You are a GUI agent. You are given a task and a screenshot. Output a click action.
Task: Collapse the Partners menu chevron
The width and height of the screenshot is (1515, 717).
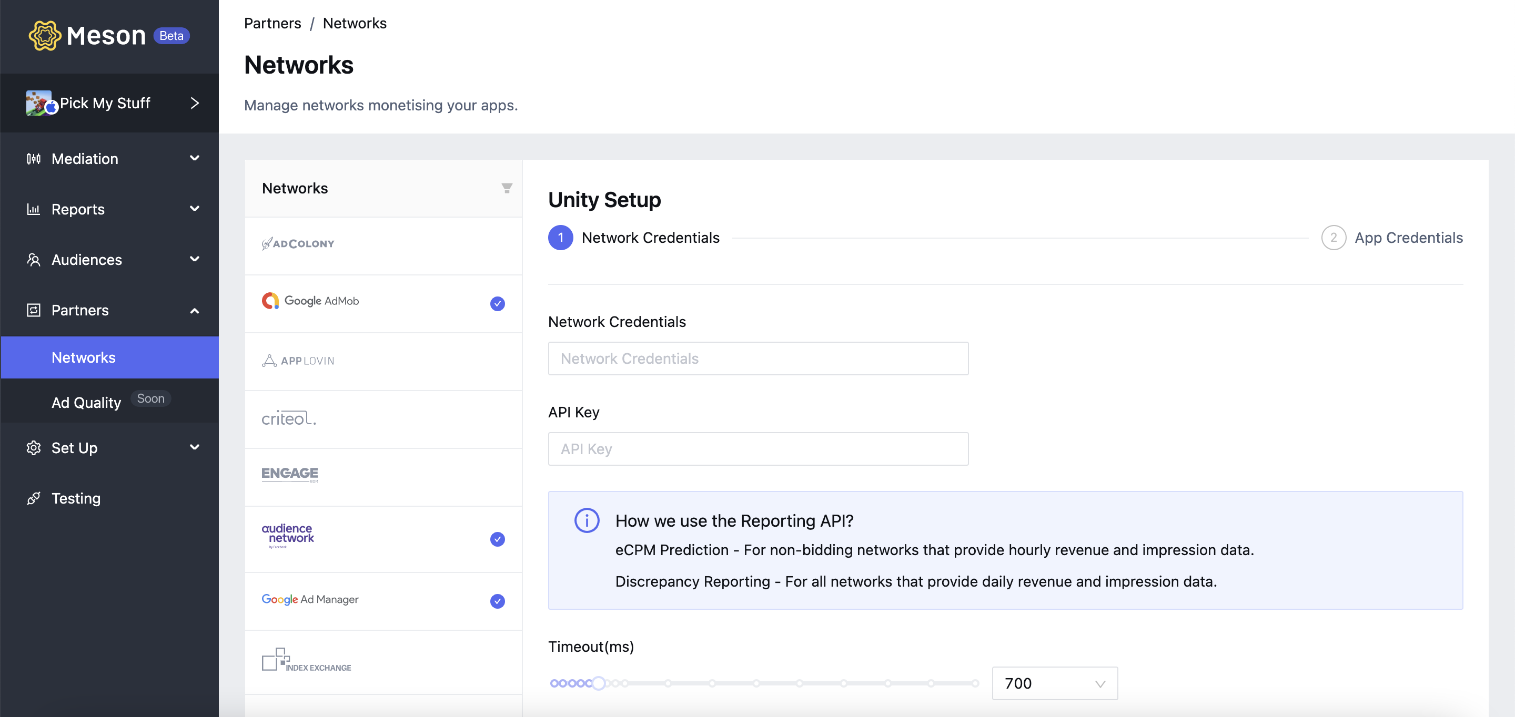pos(195,310)
